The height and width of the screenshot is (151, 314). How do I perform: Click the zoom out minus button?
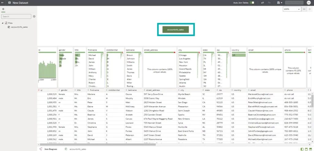[x=304, y=9]
